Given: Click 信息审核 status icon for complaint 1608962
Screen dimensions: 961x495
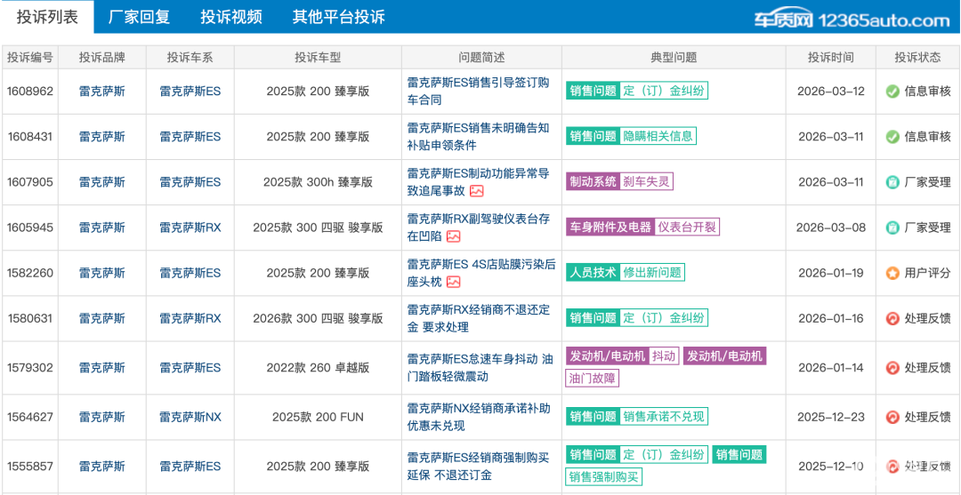Looking at the screenshot, I should pyautogui.click(x=892, y=92).
